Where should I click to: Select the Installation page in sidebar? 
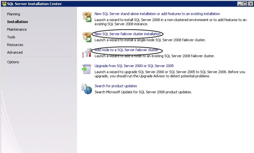(x=17, y=22)
